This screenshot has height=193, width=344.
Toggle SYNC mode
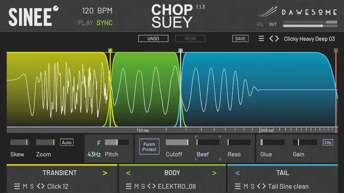tap(105, 23)
